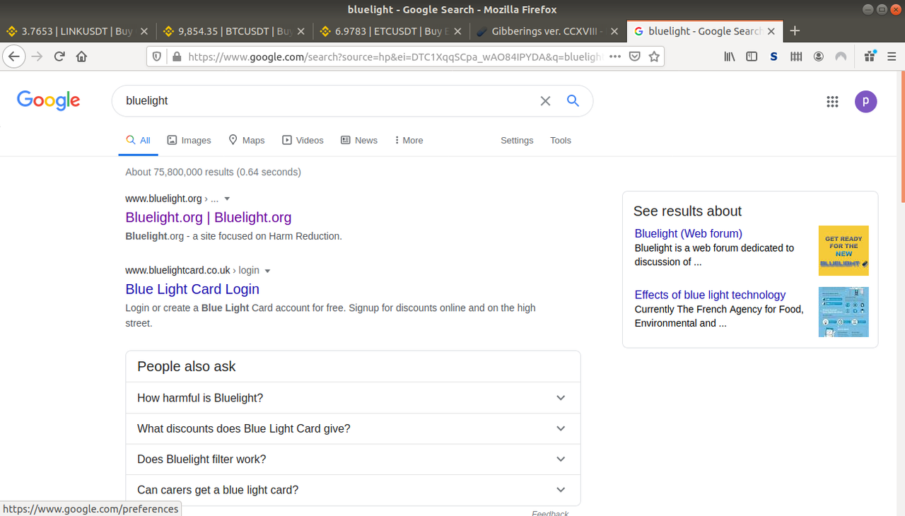The image size is (905, 516).
Task: Click the Google logo
Action: tap(49, 100)
